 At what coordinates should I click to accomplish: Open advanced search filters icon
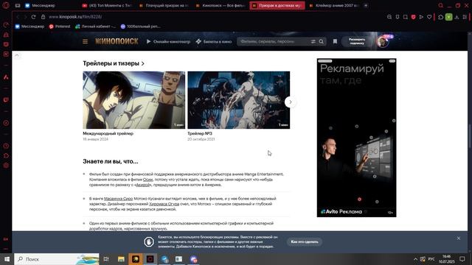(x=313, y=41)
